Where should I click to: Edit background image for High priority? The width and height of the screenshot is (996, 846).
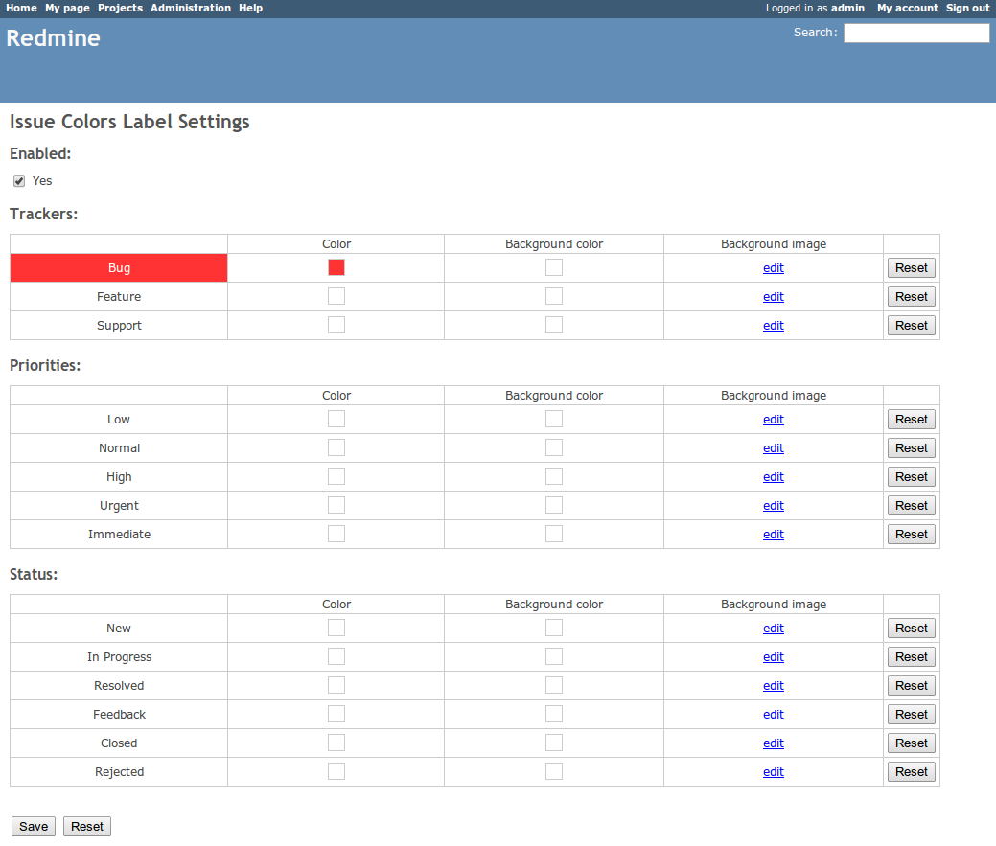773,476
